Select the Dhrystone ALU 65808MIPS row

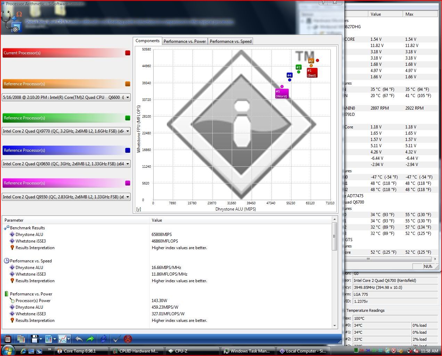[167, 234]
